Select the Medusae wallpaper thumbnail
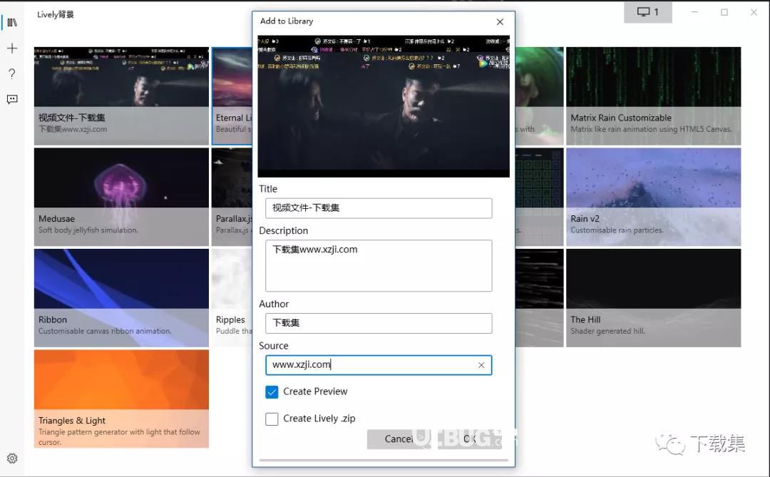 (x=121, y=197)
